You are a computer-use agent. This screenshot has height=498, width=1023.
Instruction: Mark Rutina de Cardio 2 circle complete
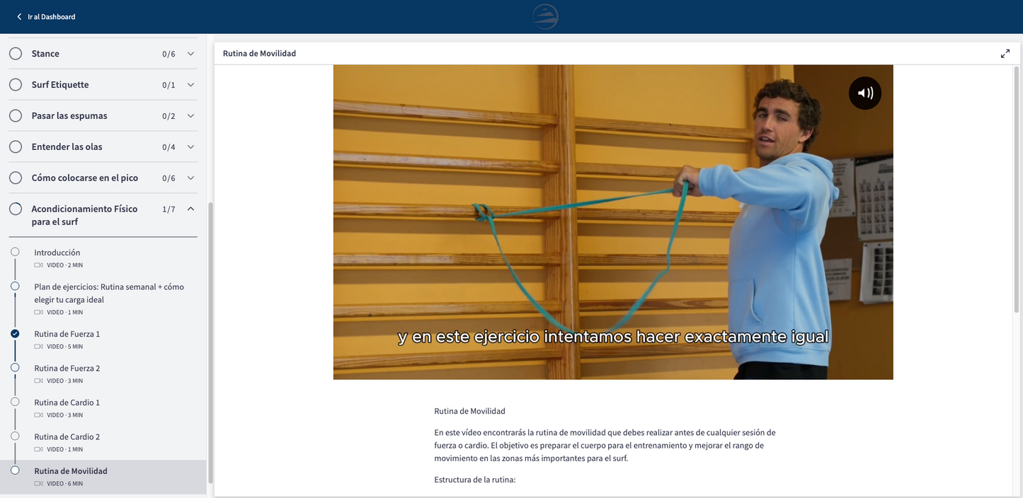(15, 436)
